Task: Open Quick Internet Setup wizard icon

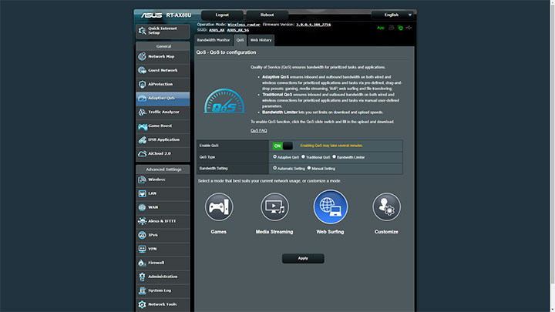Action: click(143, 31)
